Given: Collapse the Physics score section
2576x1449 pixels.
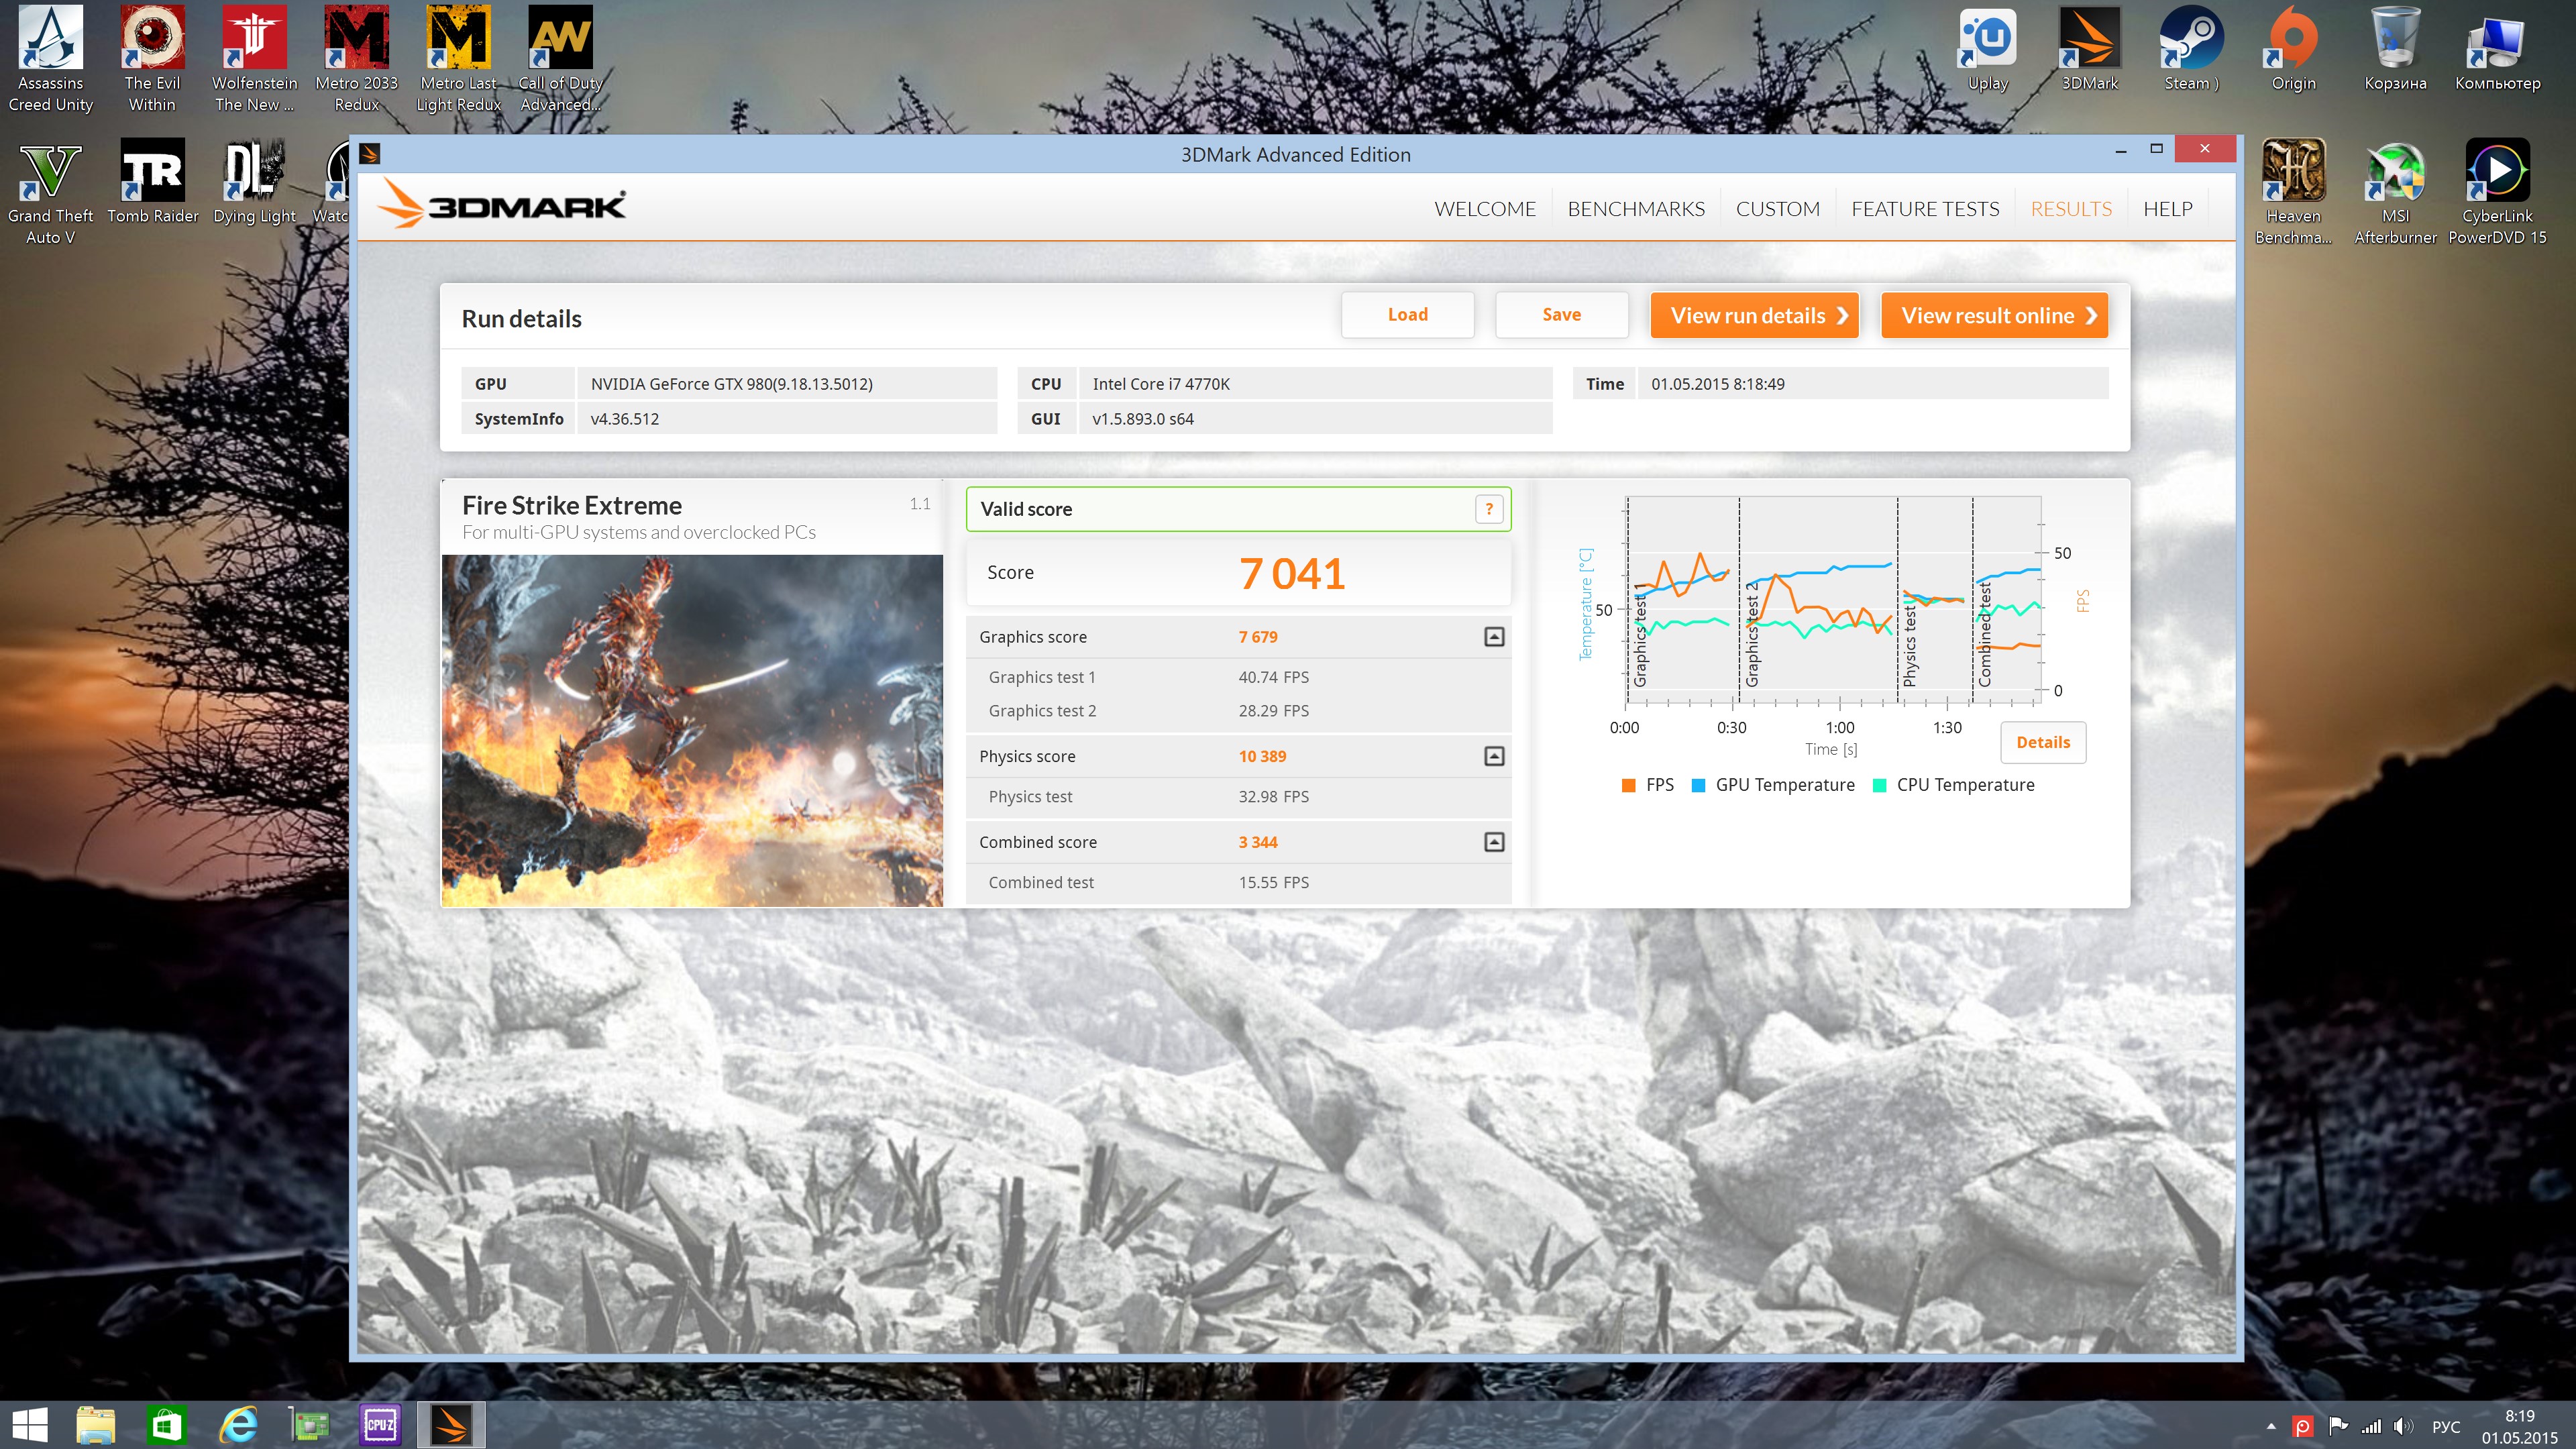Looking at the screenshot, I should click(1493, 756).
